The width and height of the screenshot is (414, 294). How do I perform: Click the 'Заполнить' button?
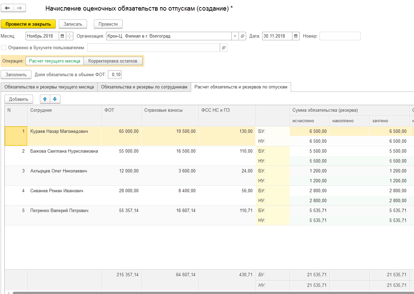[16, 74]
